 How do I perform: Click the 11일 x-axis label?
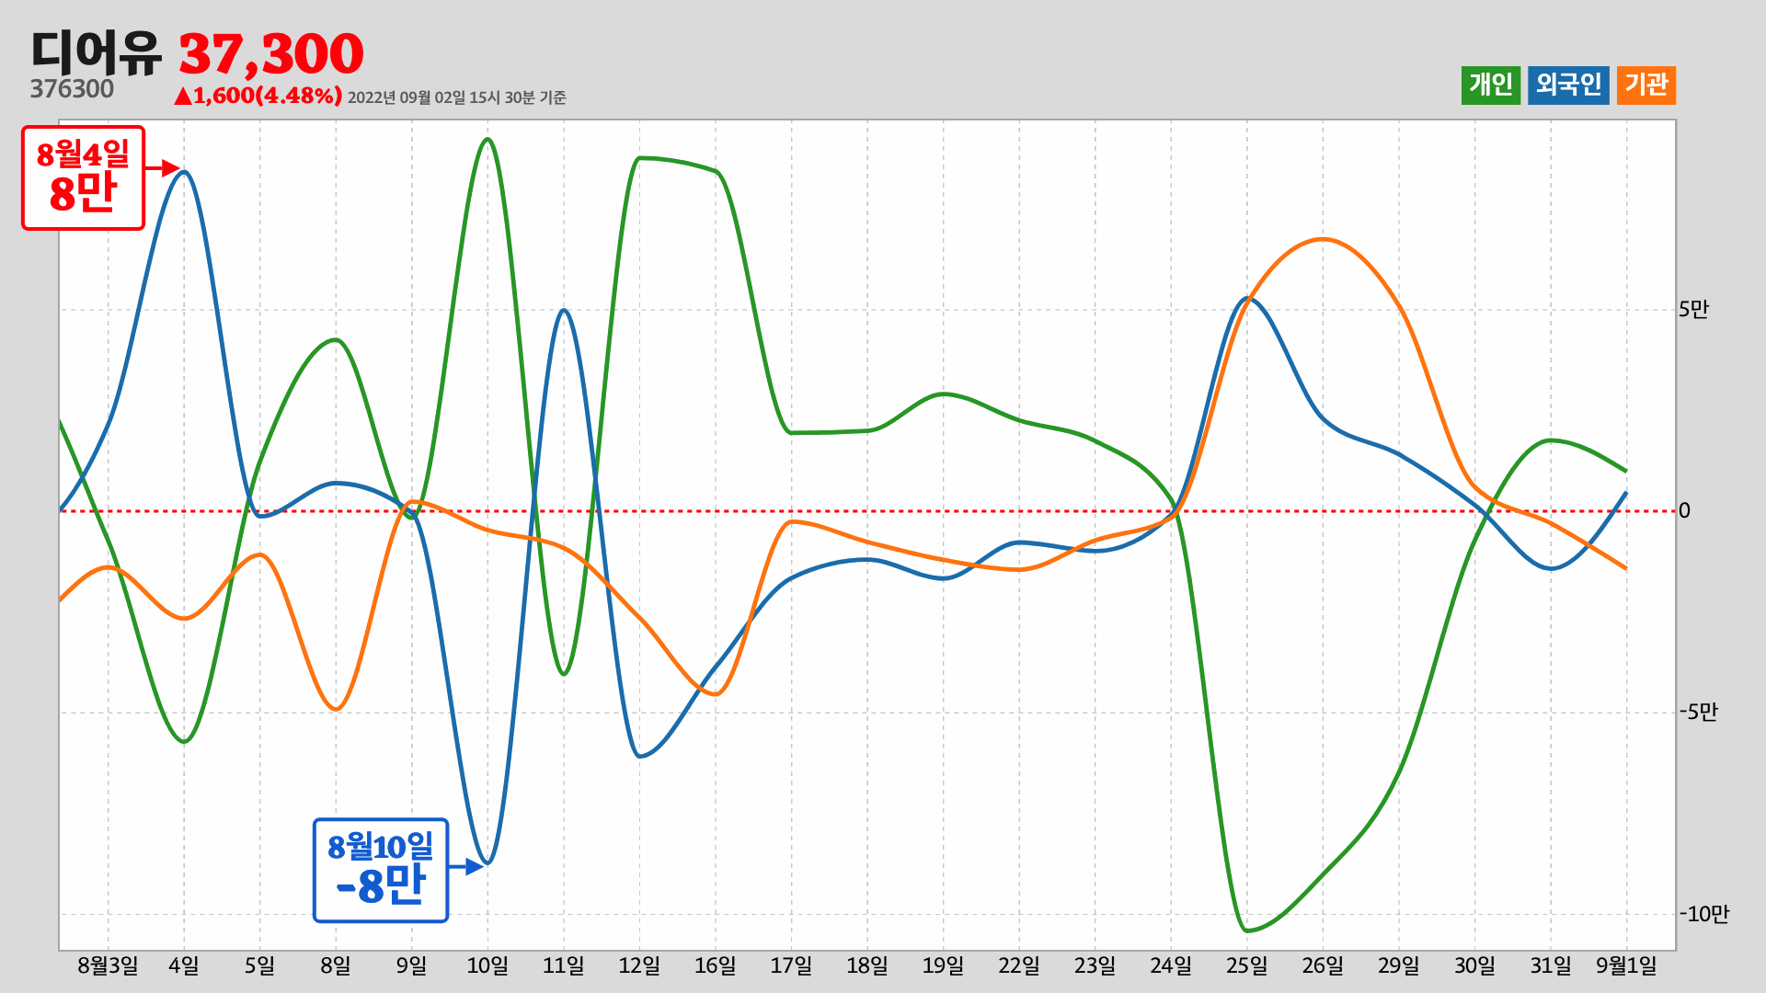point(564,965)
